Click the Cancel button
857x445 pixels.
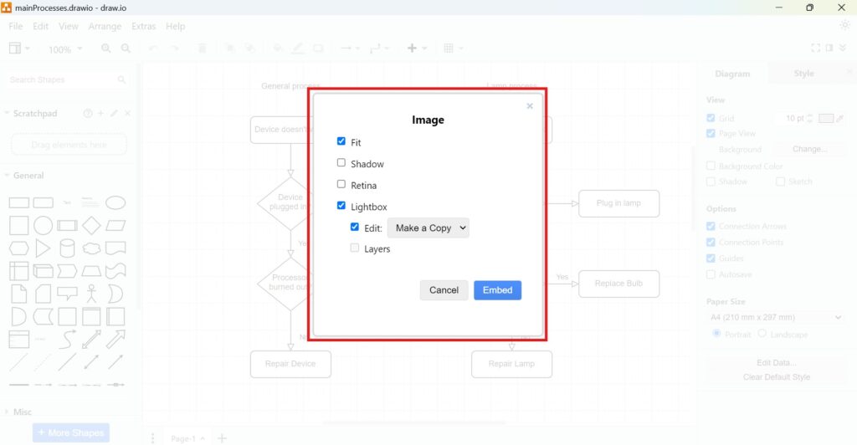tap(444, 290)
